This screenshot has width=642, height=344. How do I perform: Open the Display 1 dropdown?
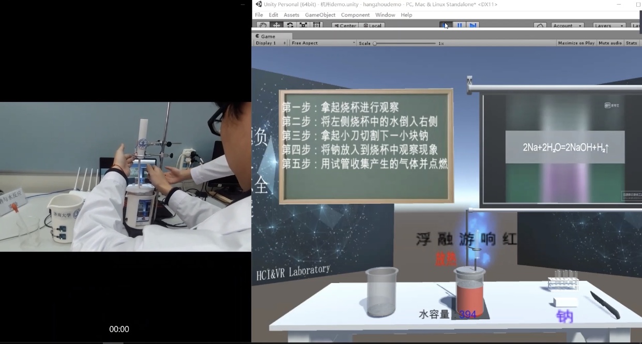(271, 43)
